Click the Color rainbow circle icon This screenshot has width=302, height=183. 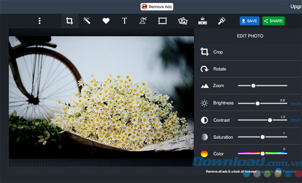[x=204, y=154]
